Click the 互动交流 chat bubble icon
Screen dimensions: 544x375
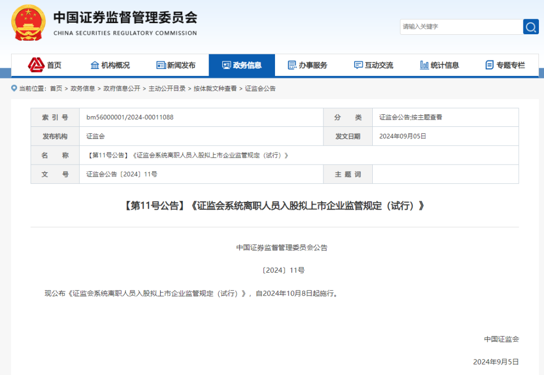coord(359,65)
